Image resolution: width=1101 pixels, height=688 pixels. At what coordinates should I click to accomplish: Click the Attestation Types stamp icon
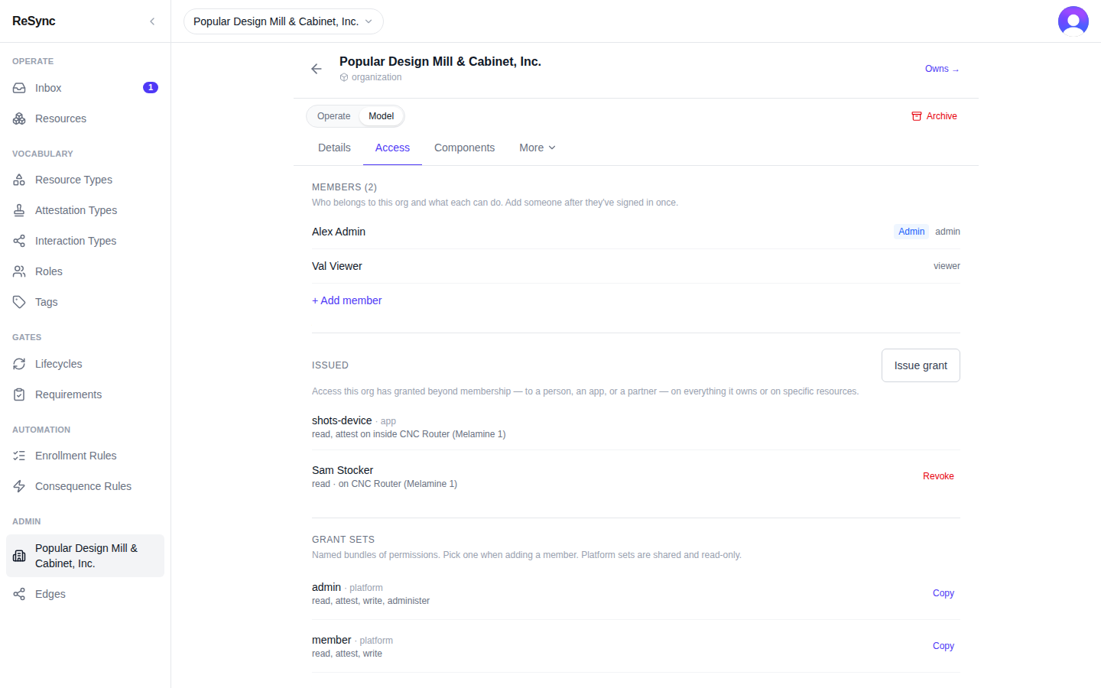tap(19, 210)
